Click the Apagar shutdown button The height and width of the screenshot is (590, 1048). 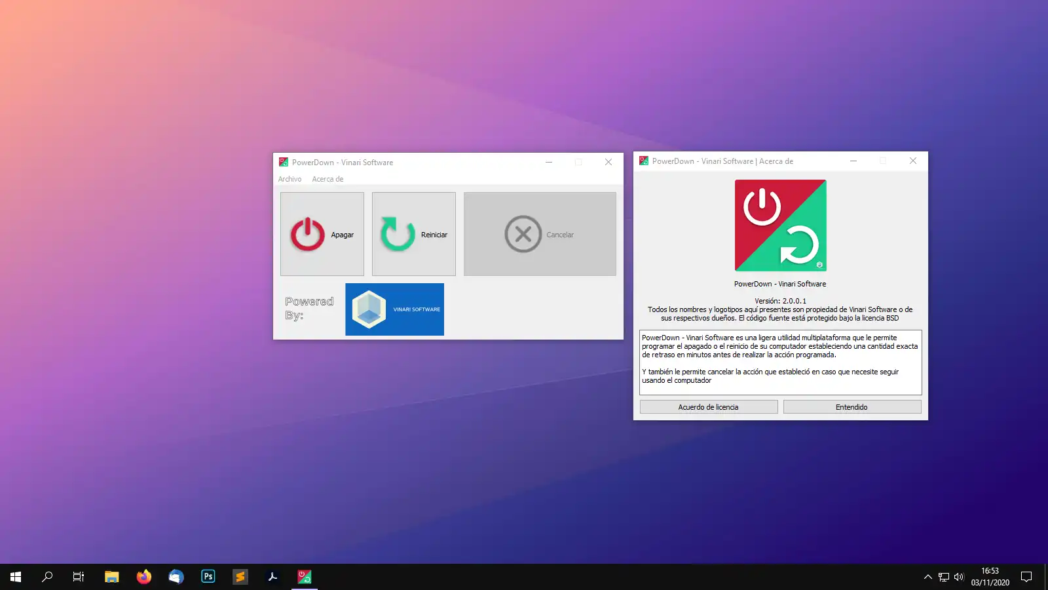coord(322,234)
